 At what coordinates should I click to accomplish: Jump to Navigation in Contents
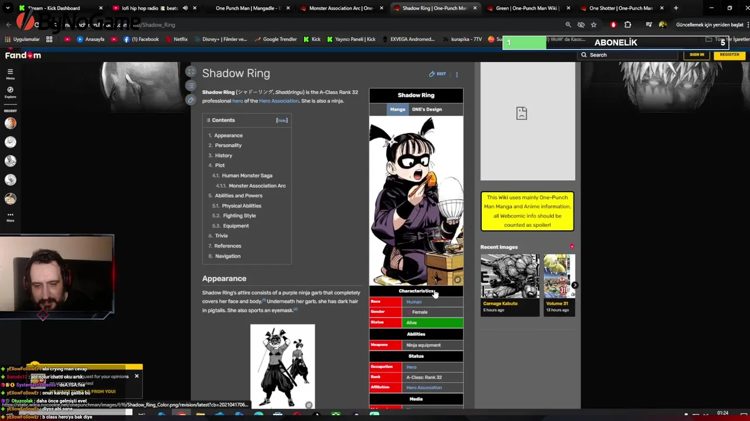point(227,256)
